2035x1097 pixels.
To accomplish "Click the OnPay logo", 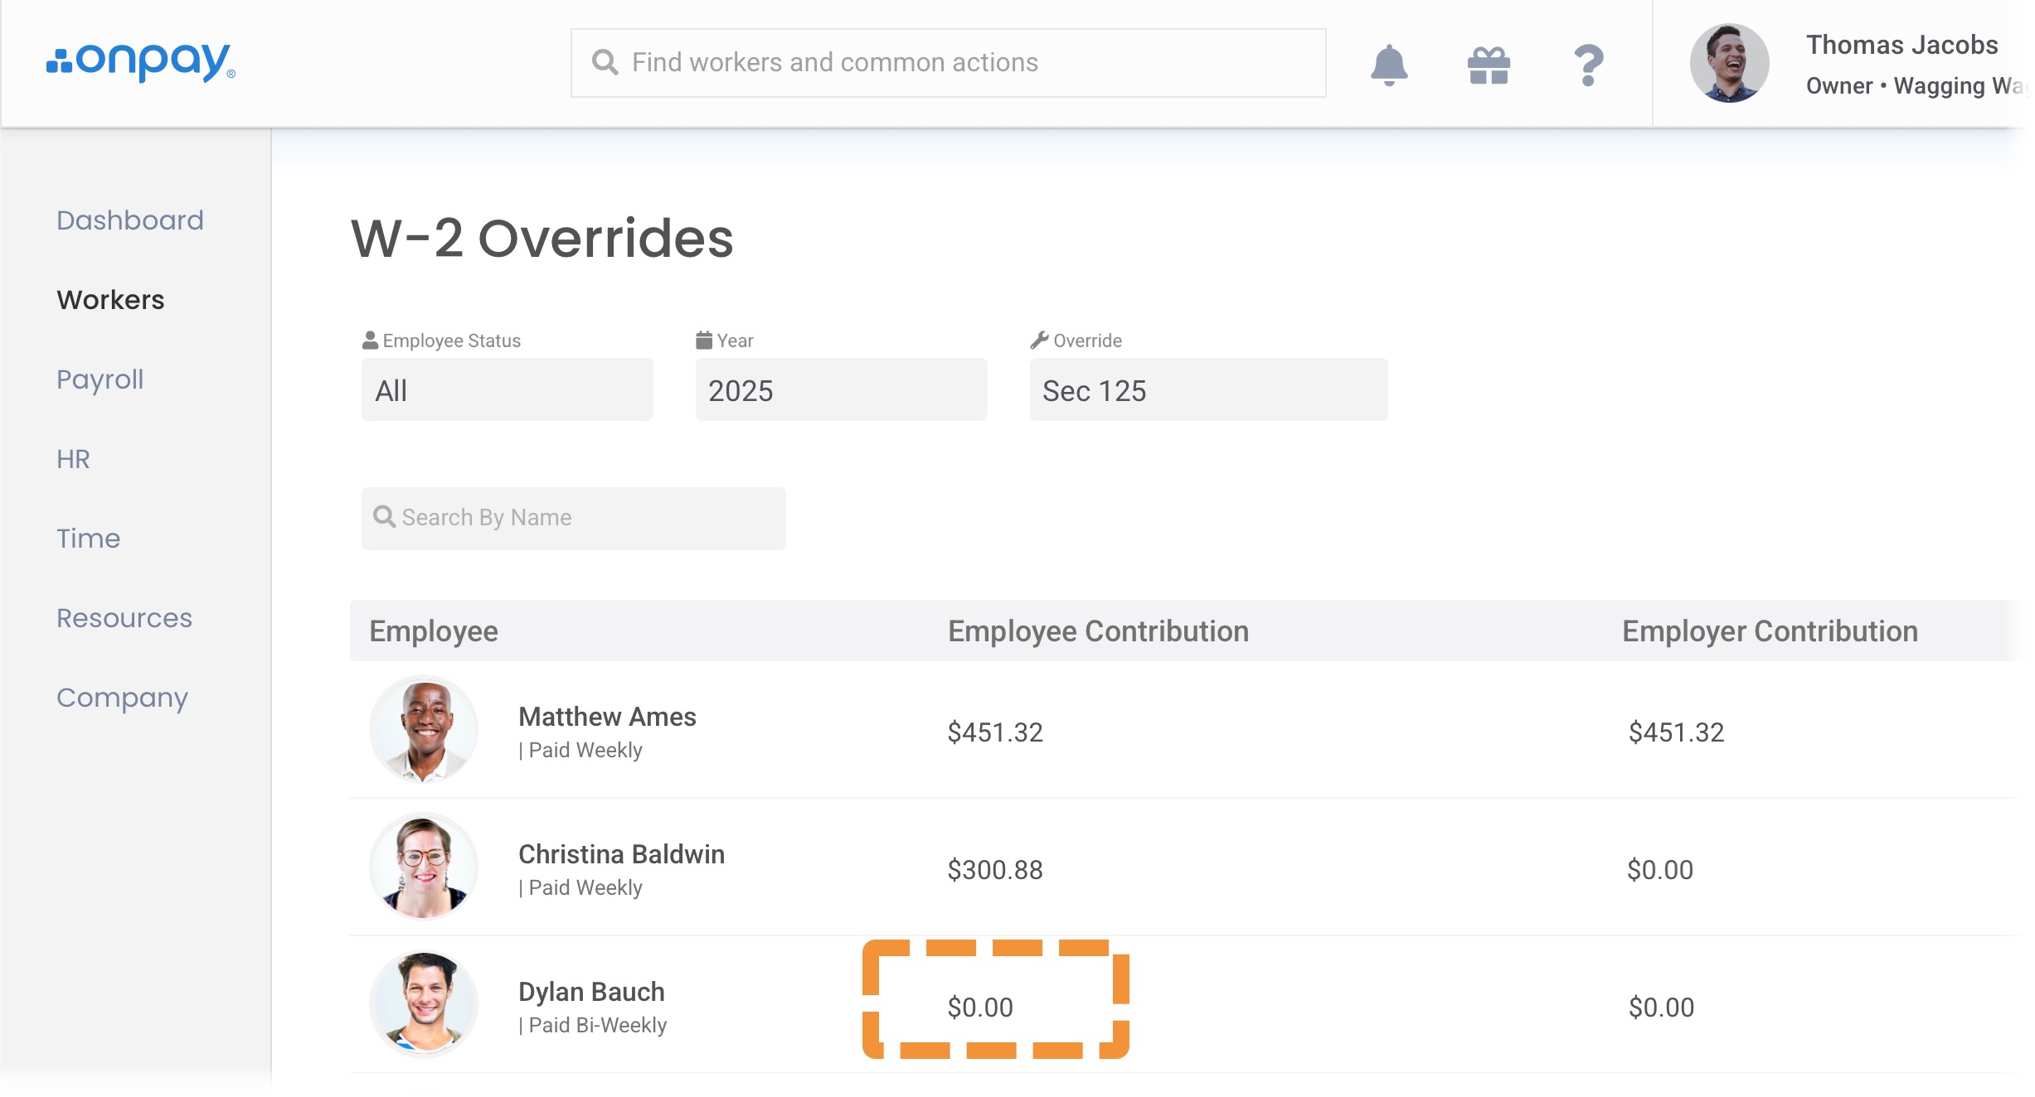I will [141, 62].
